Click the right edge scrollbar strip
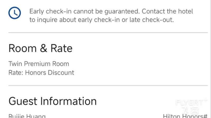Image resolution: width=211 pixels, height=118 pixels. [210, 59]
